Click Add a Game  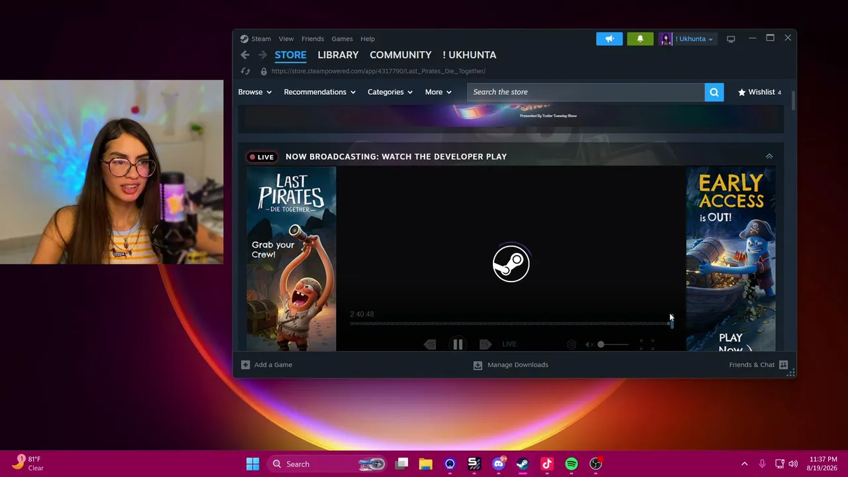(x=266, y=364)
